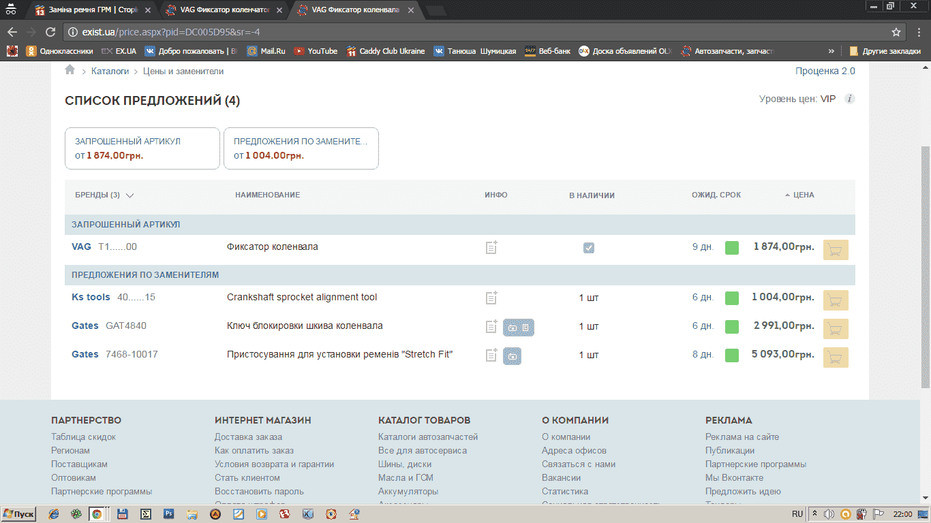Go to home via breadcrumb house icon
Screen dimensions: 931x523
[x=70, y=70]
